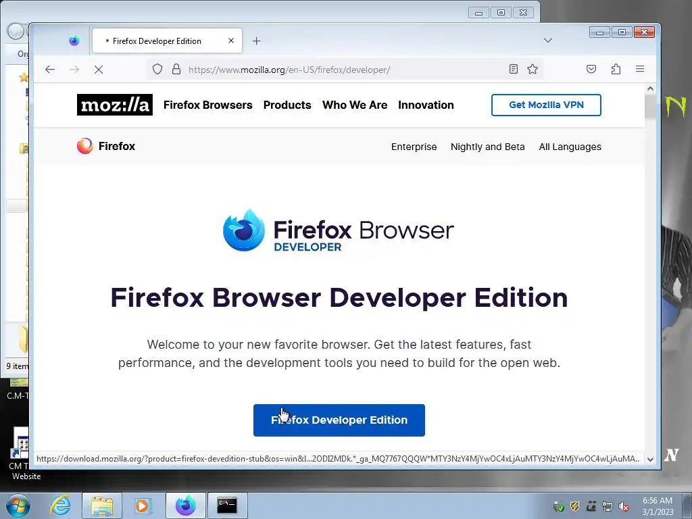
Task: Click the Firefox Browser Developer logo image
Action: [x=339, y=230]
